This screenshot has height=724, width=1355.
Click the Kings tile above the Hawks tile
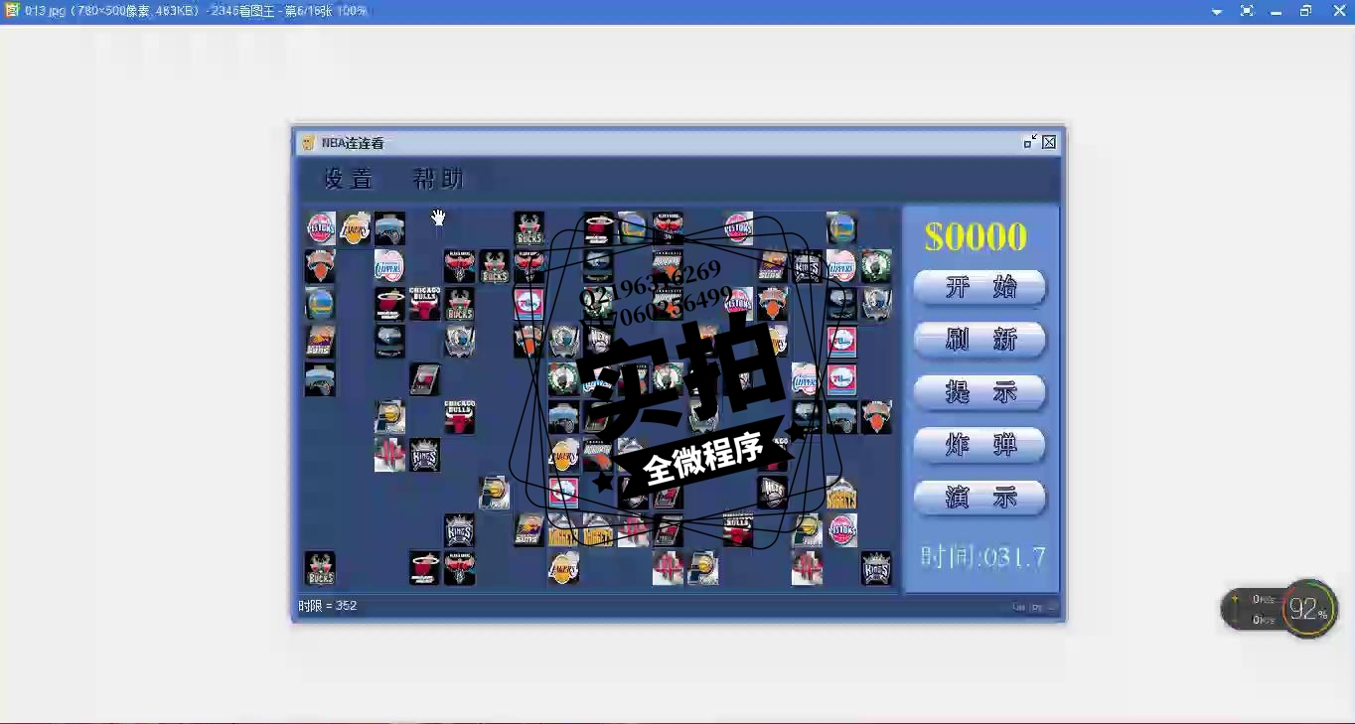(459, 530)
